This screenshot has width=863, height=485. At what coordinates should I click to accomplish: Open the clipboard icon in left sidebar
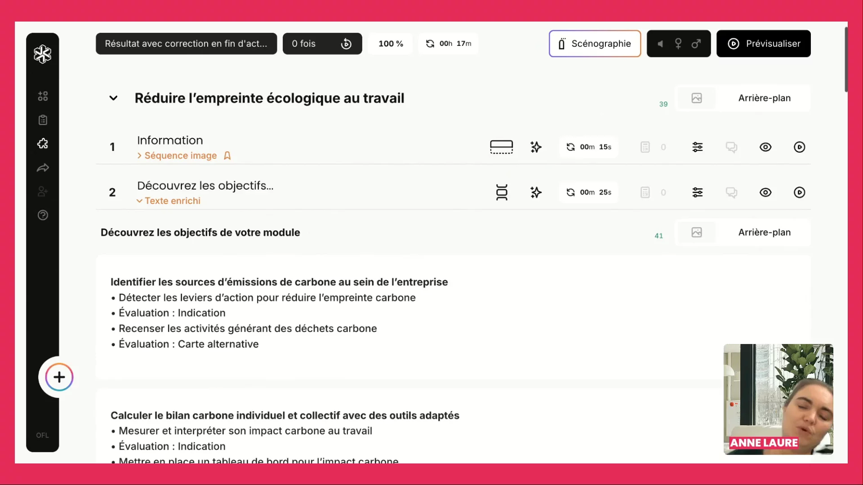43,120
